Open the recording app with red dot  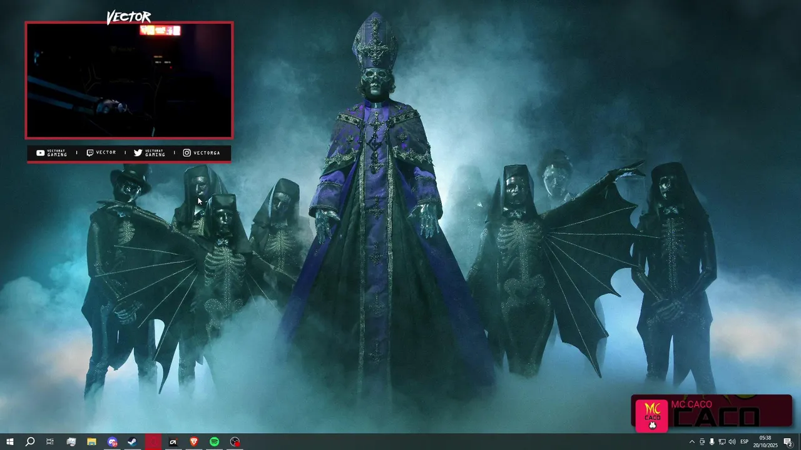coord(235,442)
